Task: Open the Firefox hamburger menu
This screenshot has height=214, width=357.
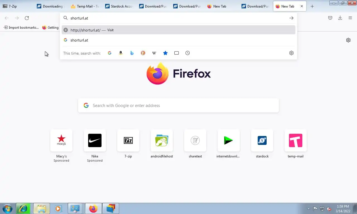Action: point(350,18)
